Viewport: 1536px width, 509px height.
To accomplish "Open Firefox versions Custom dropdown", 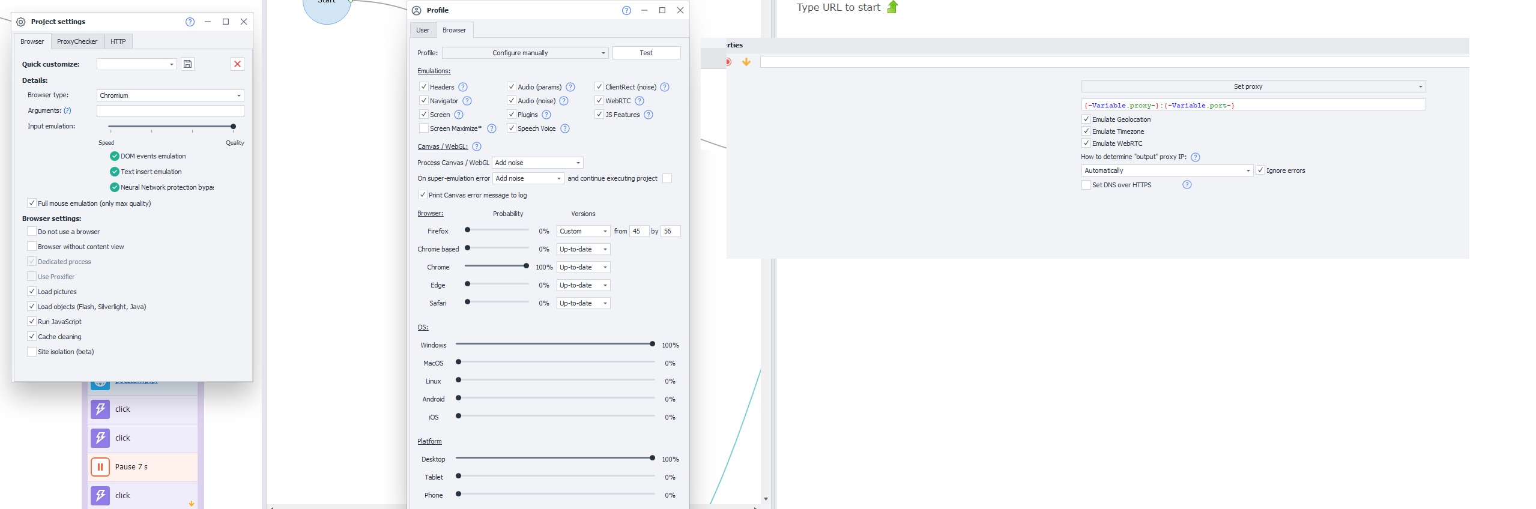I will click(584, 231).
